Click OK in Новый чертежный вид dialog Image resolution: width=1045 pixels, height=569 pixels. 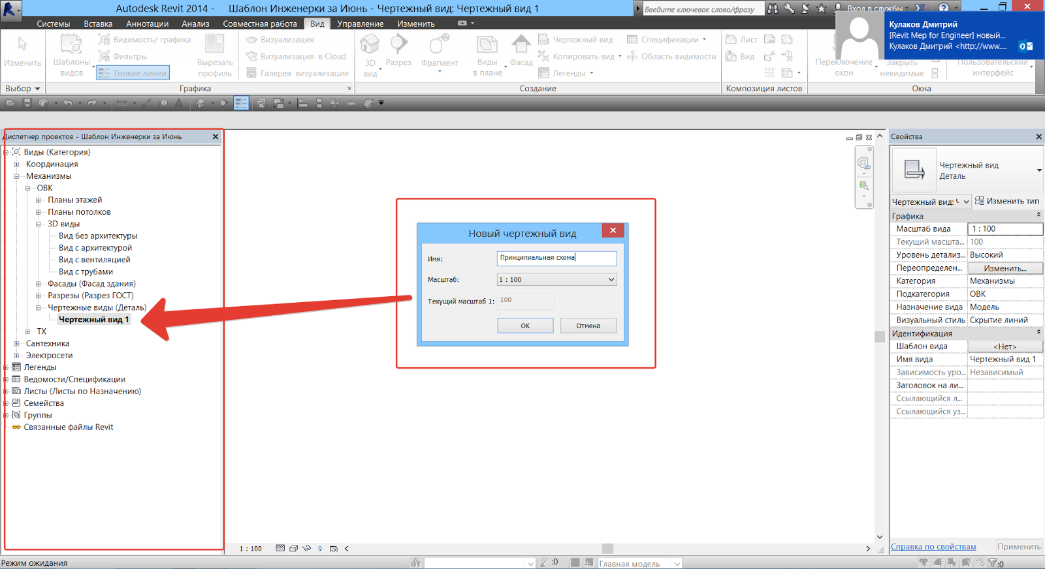pyautogui.click(x=525, y=326)
